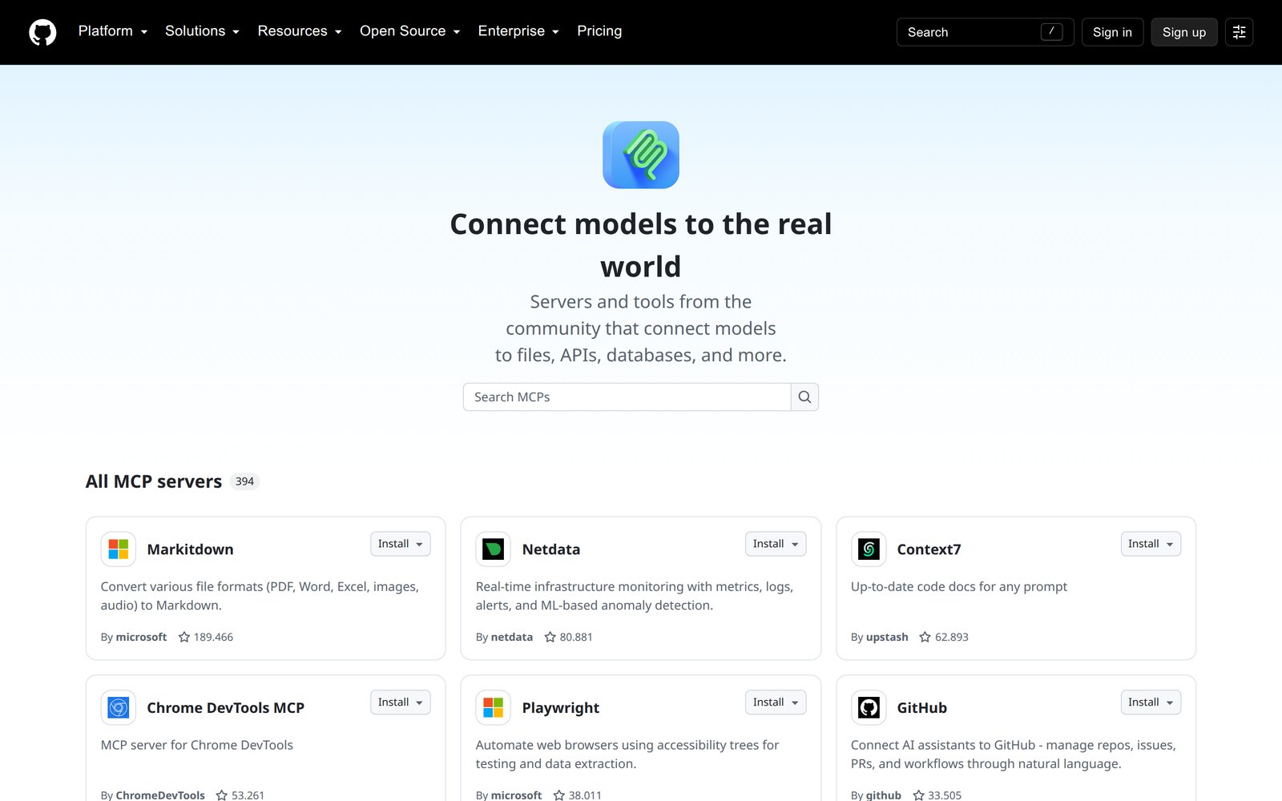Image resolution: width=1282 pixels, height=801 pixels.
Task: Open Install dropdown for Netdata
Action: pyautogui.click(x=775, y=544)
